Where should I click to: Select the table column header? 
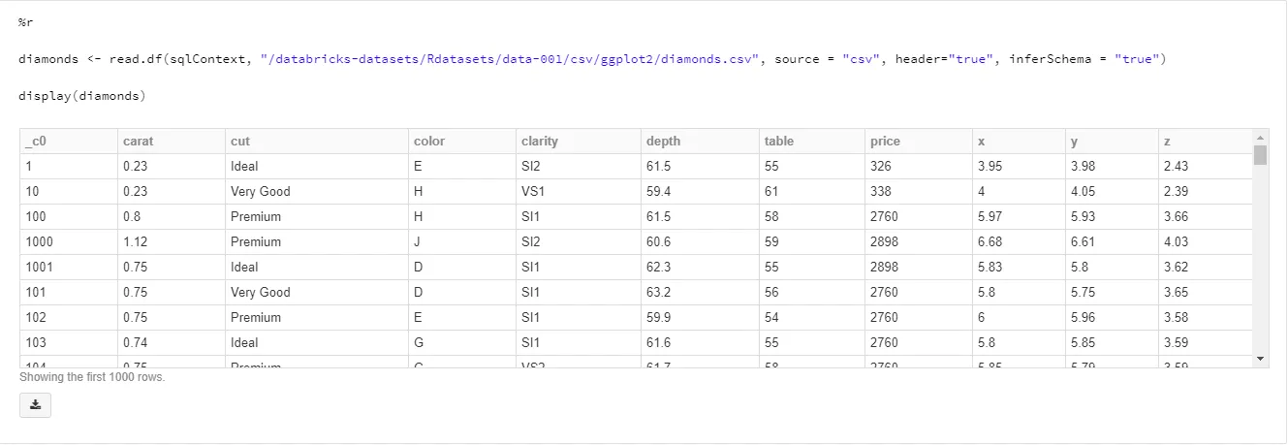pos(778,142)
